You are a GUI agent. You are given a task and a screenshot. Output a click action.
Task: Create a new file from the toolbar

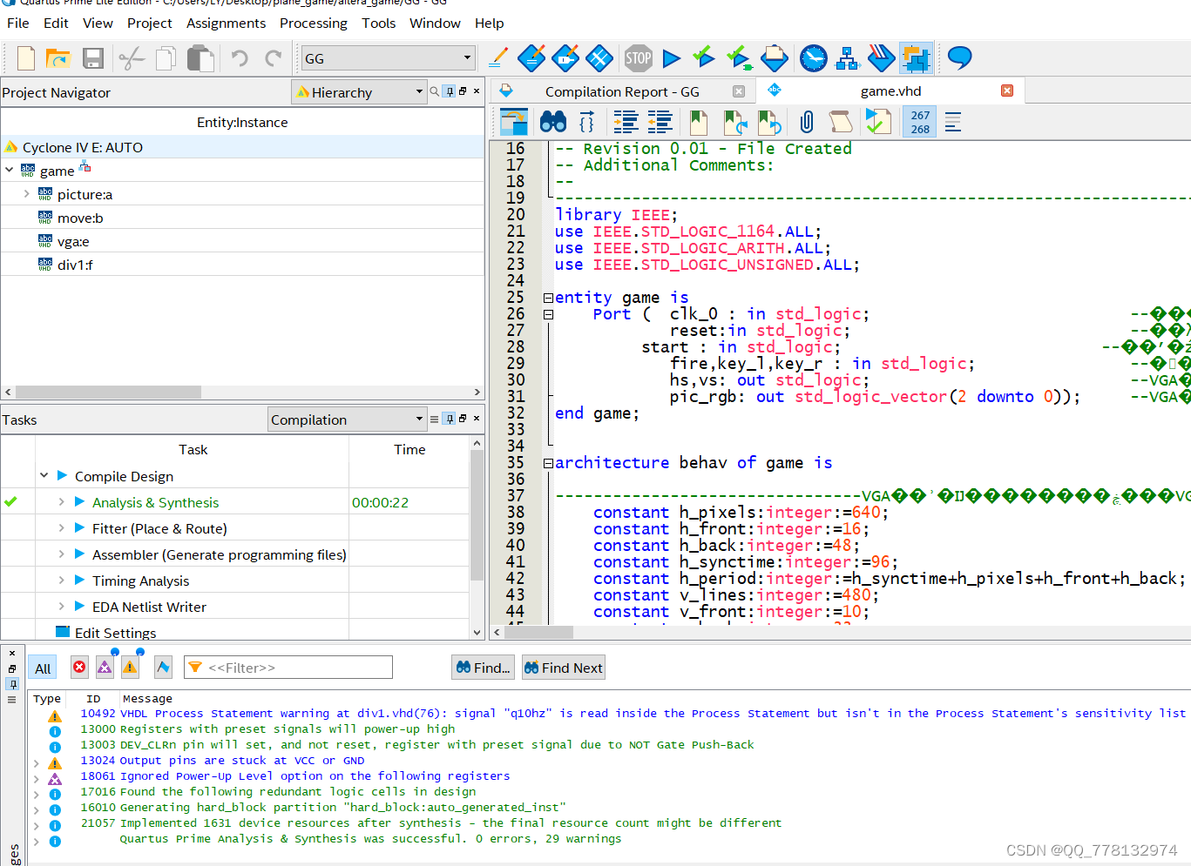tap(26, 58)
